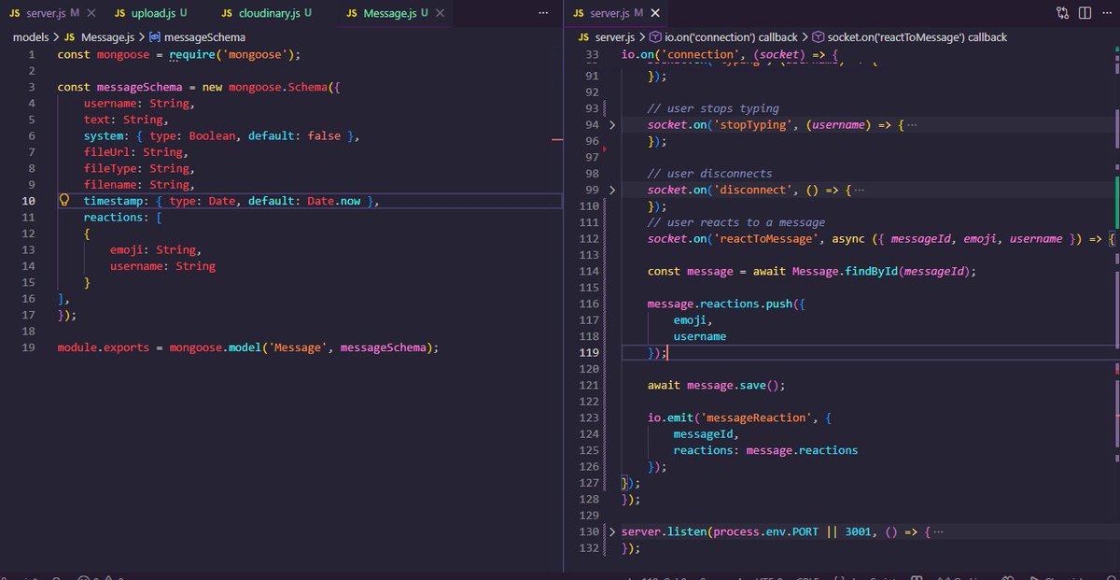Screen dimensions: 1120x580
Task: Expand folded 'disconnect' handler block
Action: 612,190
